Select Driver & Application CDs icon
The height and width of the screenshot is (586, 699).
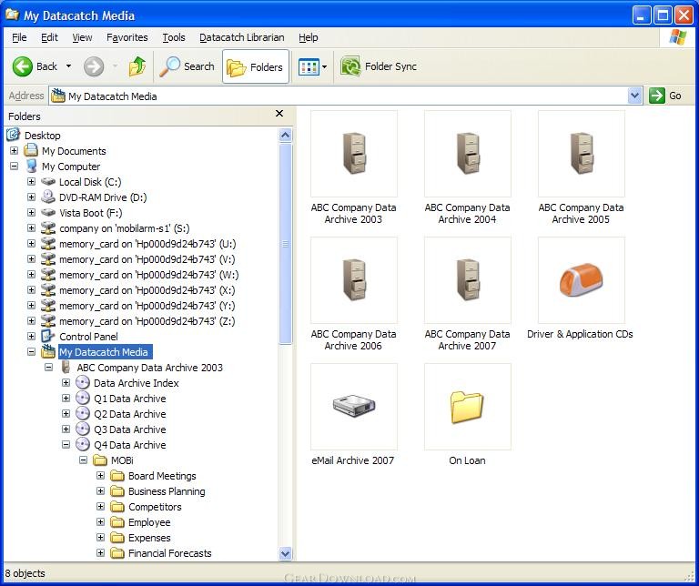pyautogui.click(x=582, y=280)
